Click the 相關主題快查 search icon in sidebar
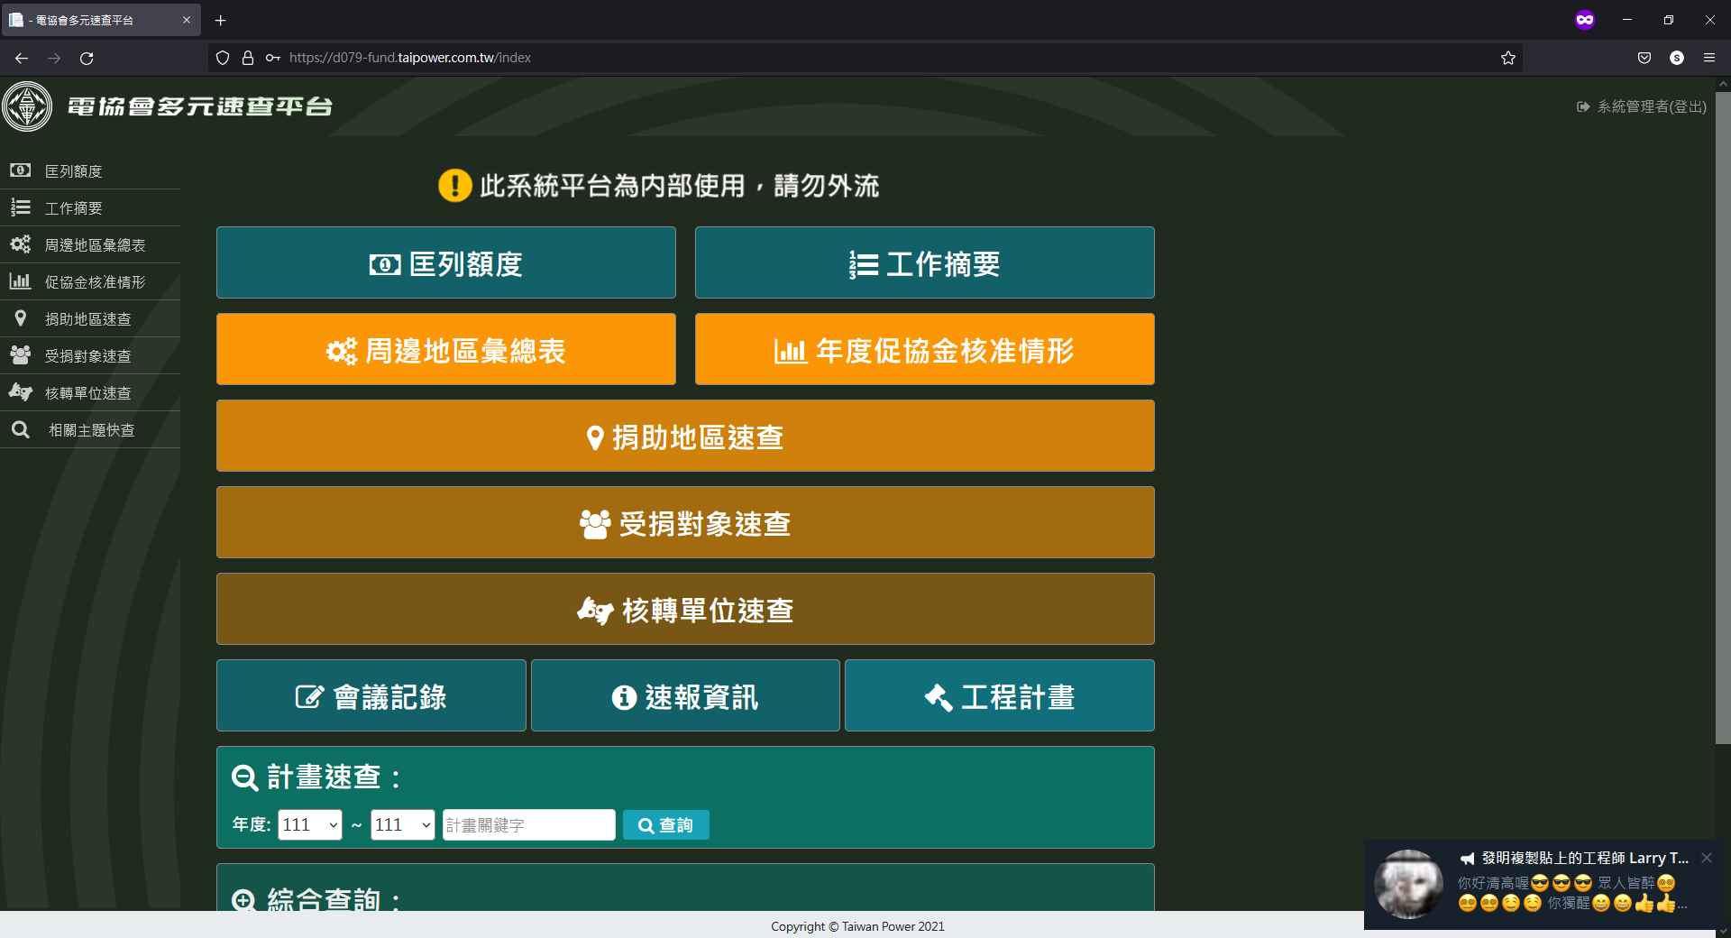This screenshot has height=938, width=1731. pyautogui.click(x=20, y=429)
